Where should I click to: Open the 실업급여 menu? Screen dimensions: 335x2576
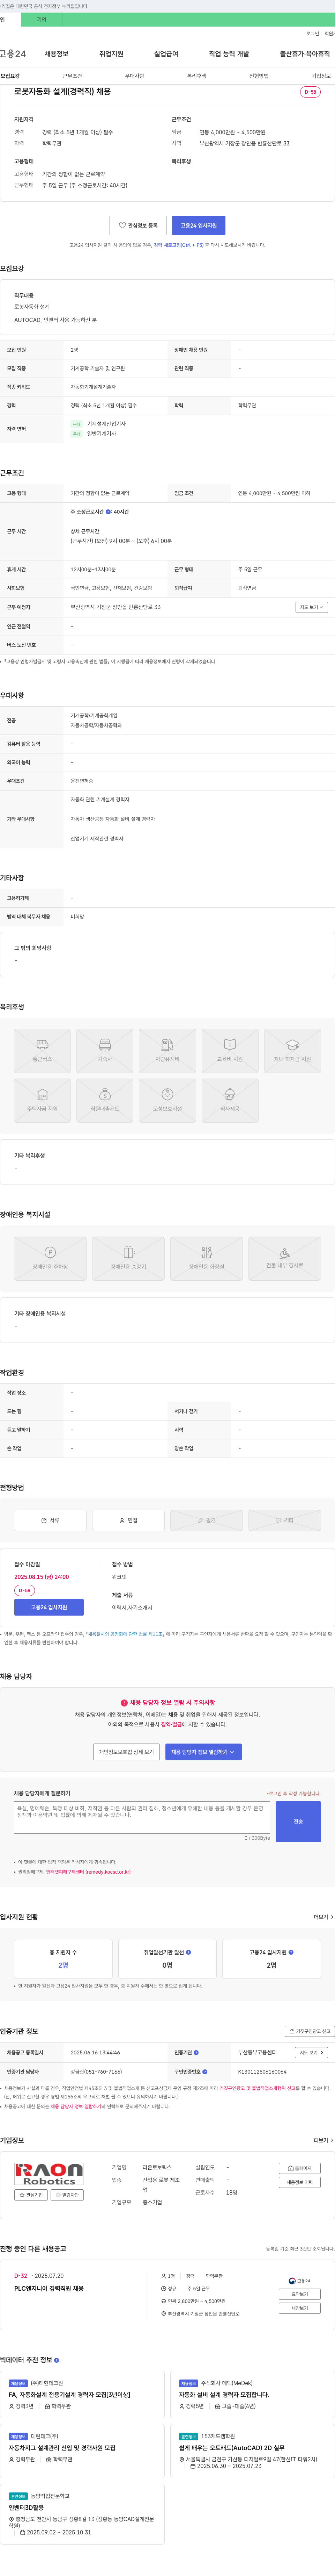[x=166, y=54]
